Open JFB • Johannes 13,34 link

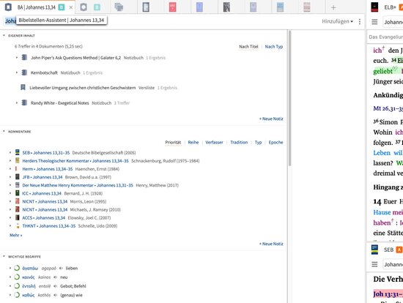(42, 177)
